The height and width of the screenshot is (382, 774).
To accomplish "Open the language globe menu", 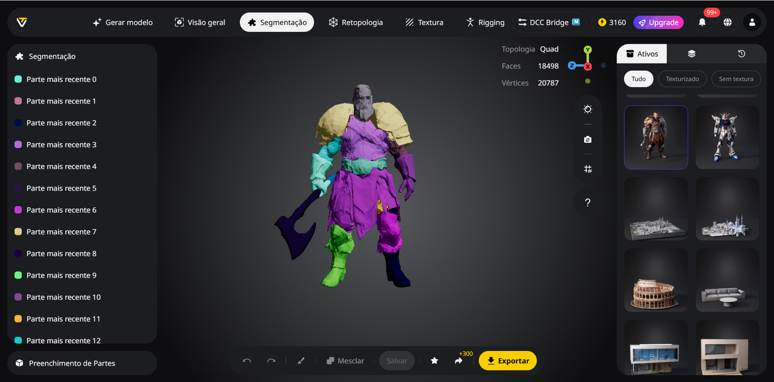I will [727, 22].
